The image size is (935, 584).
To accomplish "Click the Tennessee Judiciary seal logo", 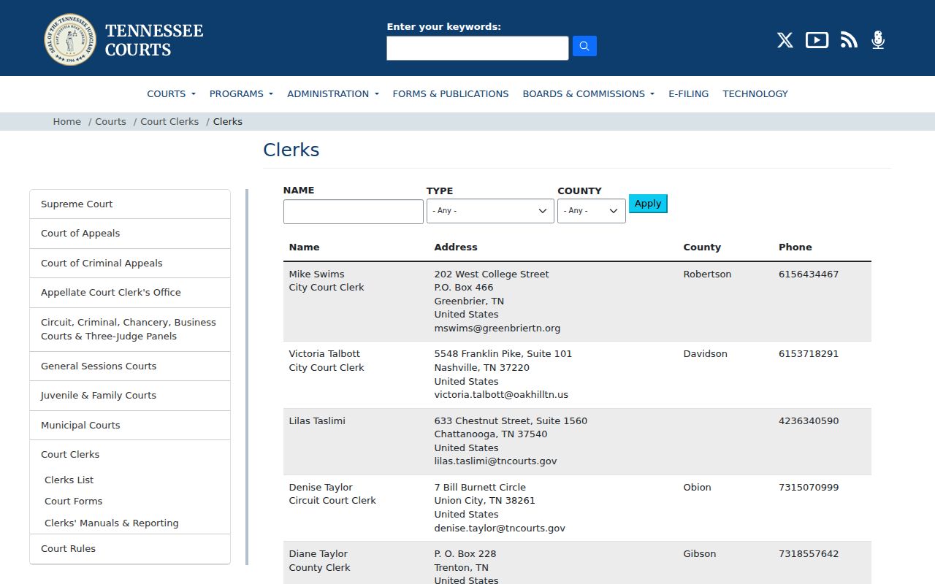I will point(70,39).
